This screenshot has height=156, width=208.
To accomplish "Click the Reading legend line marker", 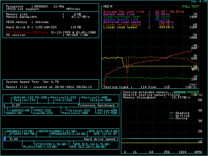I will 172,113.
